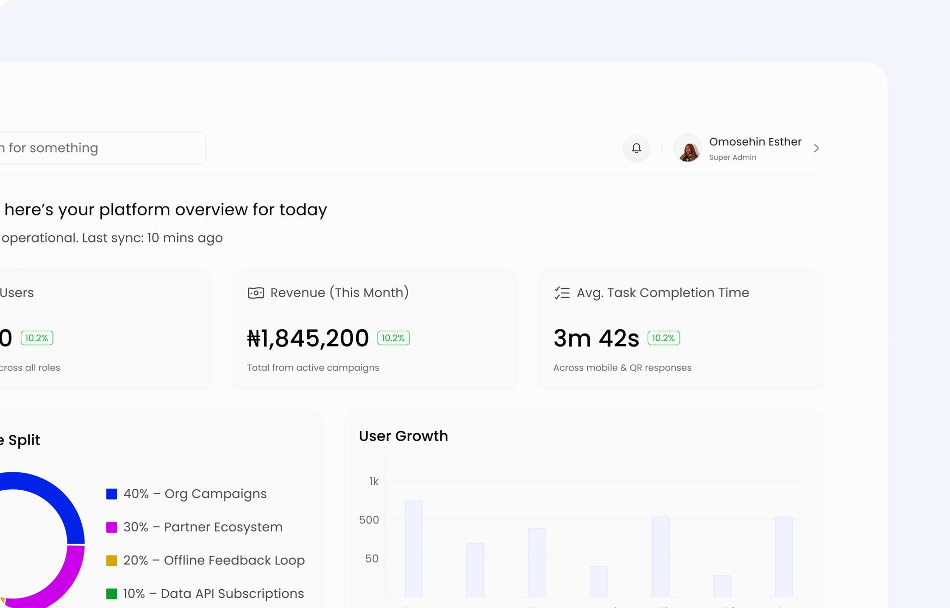Viewport: 950px width, 608px height.
Task: Click the Last sync: 10 mins ago text
Action: pos(152,238)
